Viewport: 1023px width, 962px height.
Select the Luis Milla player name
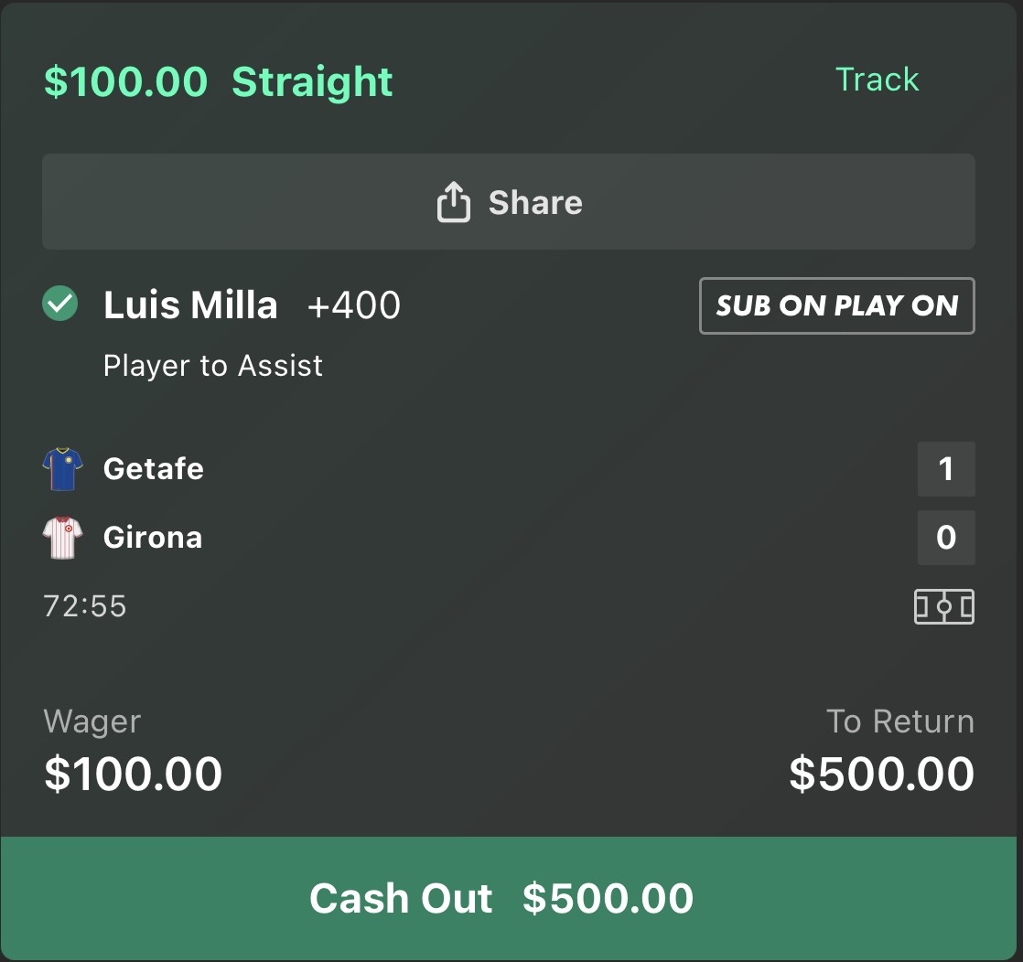click(x=190, y=305)
